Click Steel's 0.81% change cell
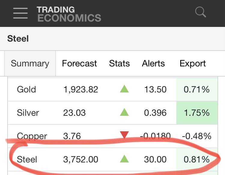Viewport: 225px width, 175px height. (197, 159)
